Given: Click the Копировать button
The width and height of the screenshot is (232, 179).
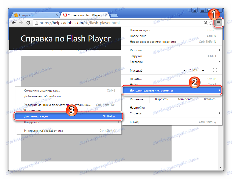Looking at the screenshot, I should click(x=186, y=99).
